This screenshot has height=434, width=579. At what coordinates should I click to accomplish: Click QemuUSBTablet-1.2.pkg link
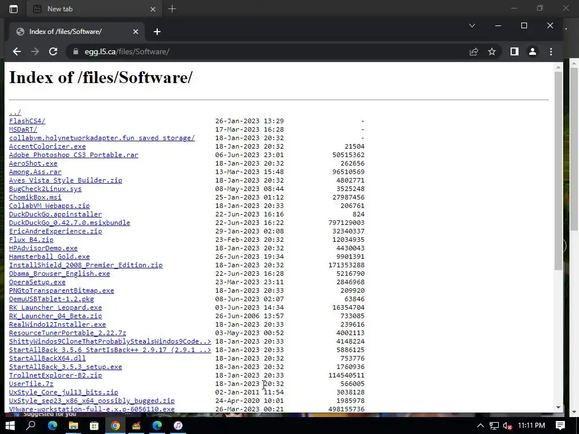(x=51, y=299)
